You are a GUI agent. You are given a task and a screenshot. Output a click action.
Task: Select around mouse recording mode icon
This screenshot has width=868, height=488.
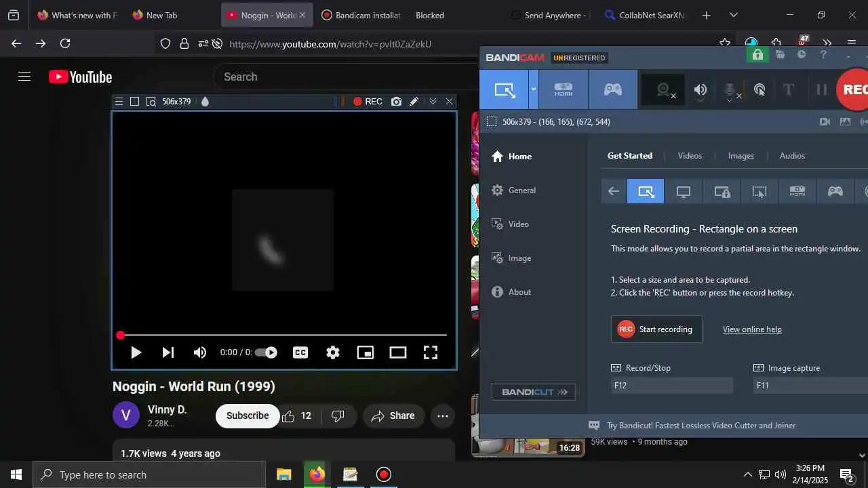[x=759, y=192]
